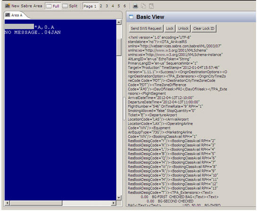Viewport: 257px width, 211px height.
Task: Click the print icon in toolbar
Action: click(x=135, y=6)
